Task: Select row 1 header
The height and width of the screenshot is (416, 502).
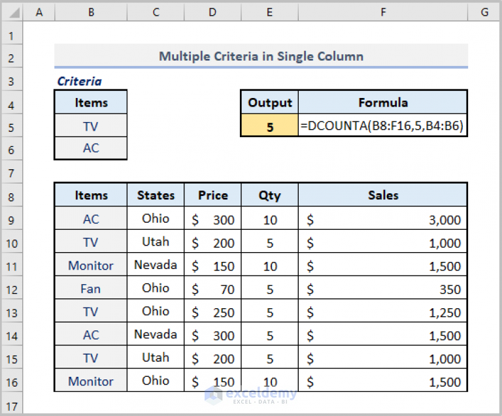Action: pyautogui.click(x=12, y=33)
